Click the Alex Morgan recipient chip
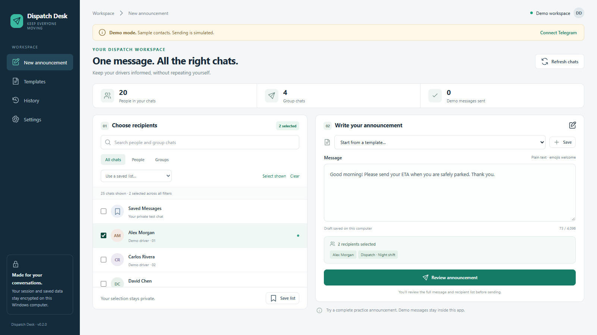 pos(343,255)
